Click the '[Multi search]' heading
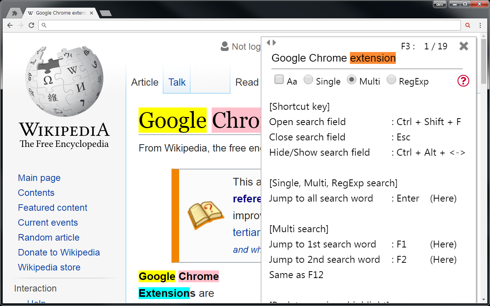Screen dimensions: 490x306 pos(299,229)
